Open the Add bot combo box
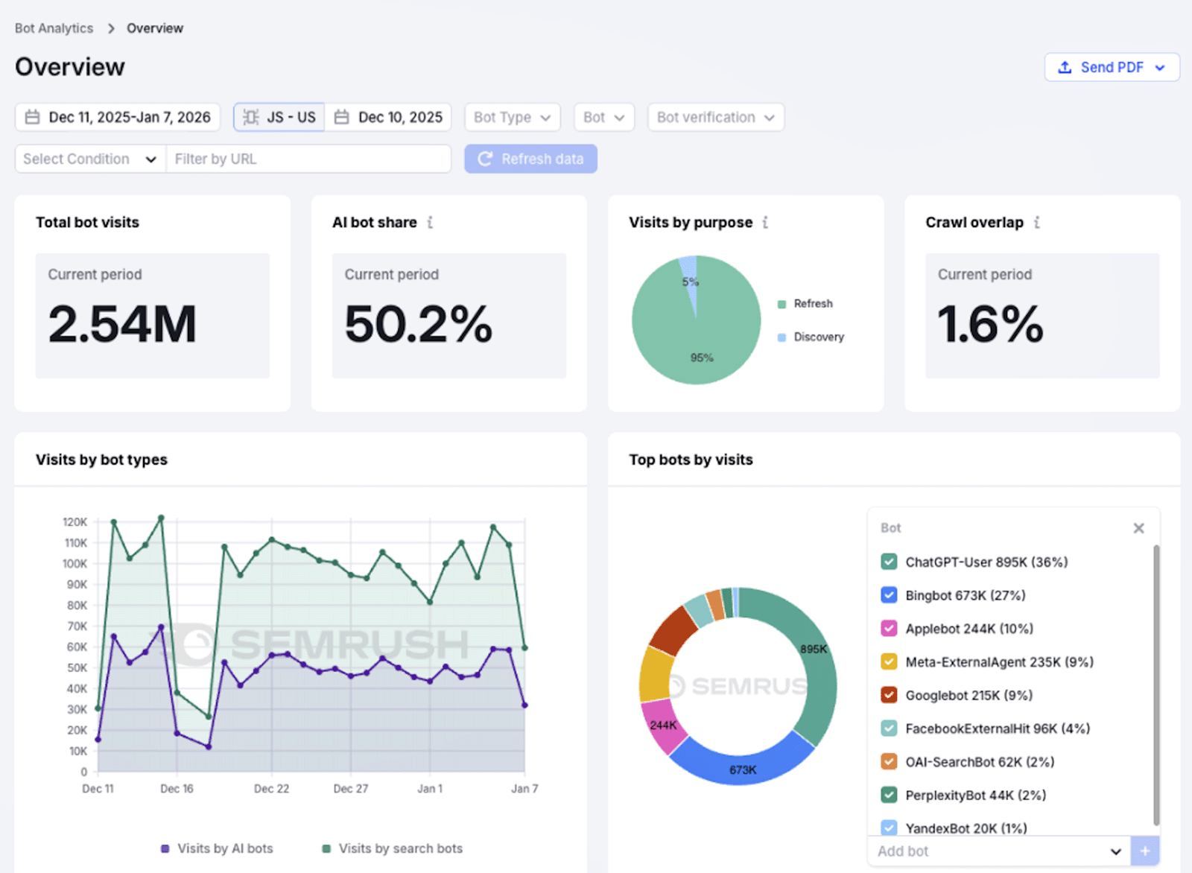The image size is (1192, 873). 999,851
